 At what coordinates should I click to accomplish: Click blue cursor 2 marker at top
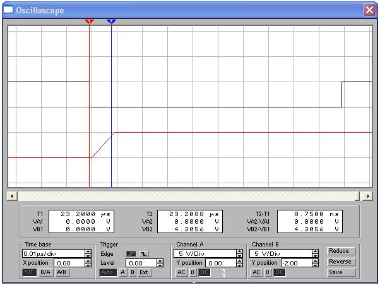(x=112, y=21)
